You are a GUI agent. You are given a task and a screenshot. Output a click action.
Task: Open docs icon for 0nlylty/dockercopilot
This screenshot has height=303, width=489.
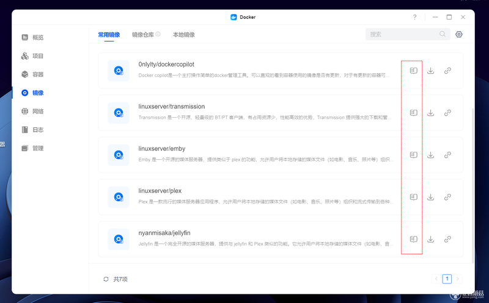(x=414, y=71)
